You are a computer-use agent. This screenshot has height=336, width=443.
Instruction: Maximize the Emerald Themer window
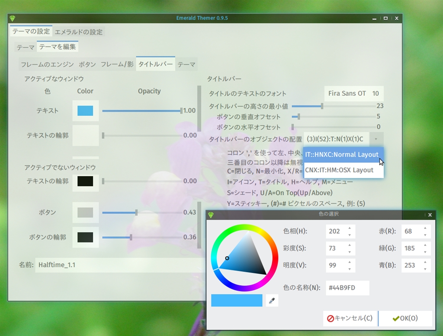(x=385, y=18)
